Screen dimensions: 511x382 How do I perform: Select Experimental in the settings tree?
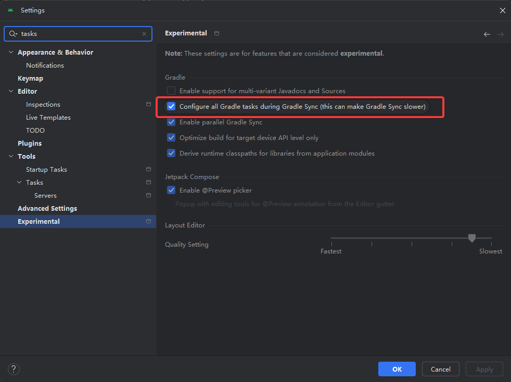coord(39,221)
